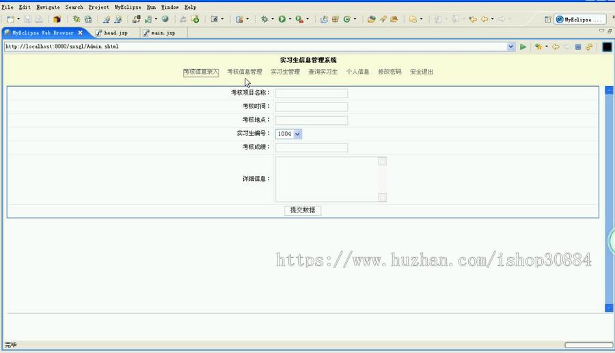Click the toolbar Back navigation arrow
615x353 pixels.
pos(484,19)
